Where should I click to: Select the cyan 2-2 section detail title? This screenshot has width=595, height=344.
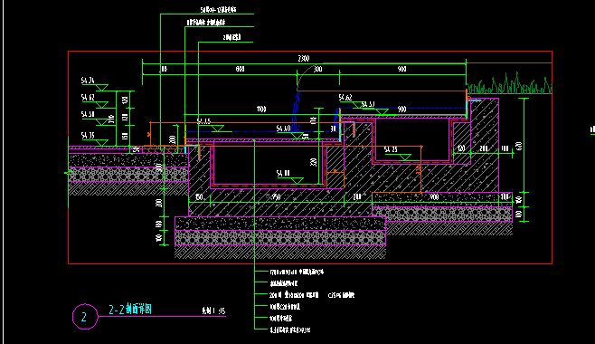(130, 310)
